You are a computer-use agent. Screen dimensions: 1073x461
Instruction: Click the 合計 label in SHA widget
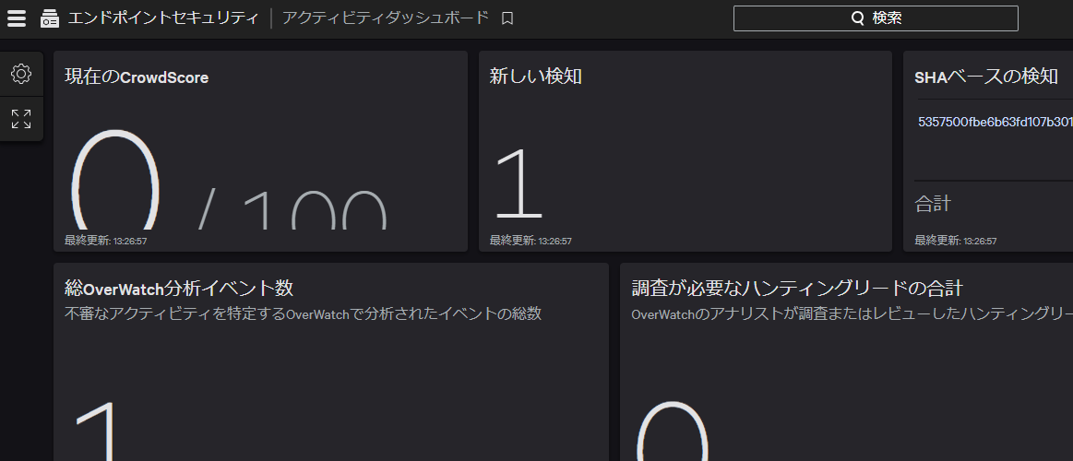[933, 203]
